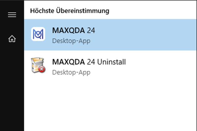Viewport: 197px width, 131px height.
Task: Click the MAXQDA 24 Uninstall box icon
Action: 37,65
